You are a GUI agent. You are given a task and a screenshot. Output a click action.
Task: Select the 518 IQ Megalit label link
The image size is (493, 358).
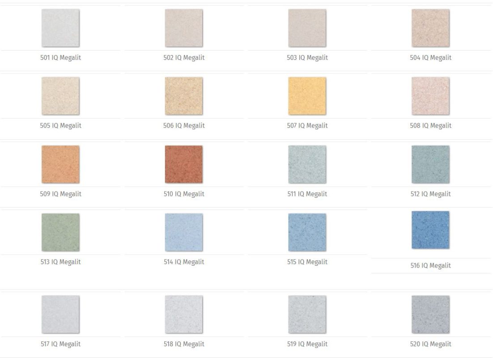[x=183, y=344]
